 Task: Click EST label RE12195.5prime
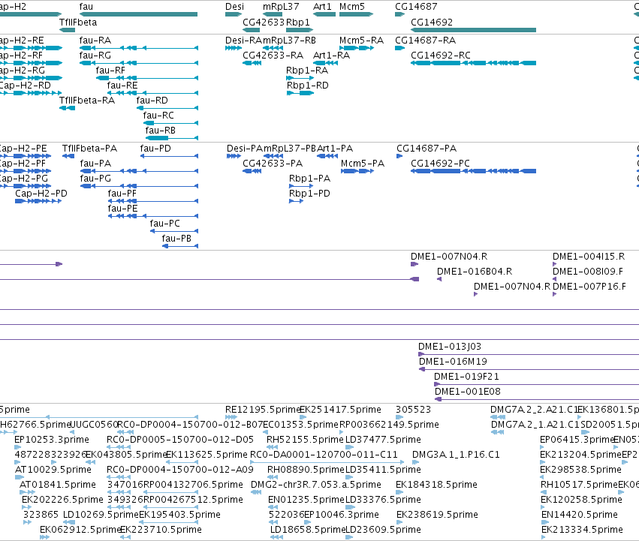pos(264,410)
